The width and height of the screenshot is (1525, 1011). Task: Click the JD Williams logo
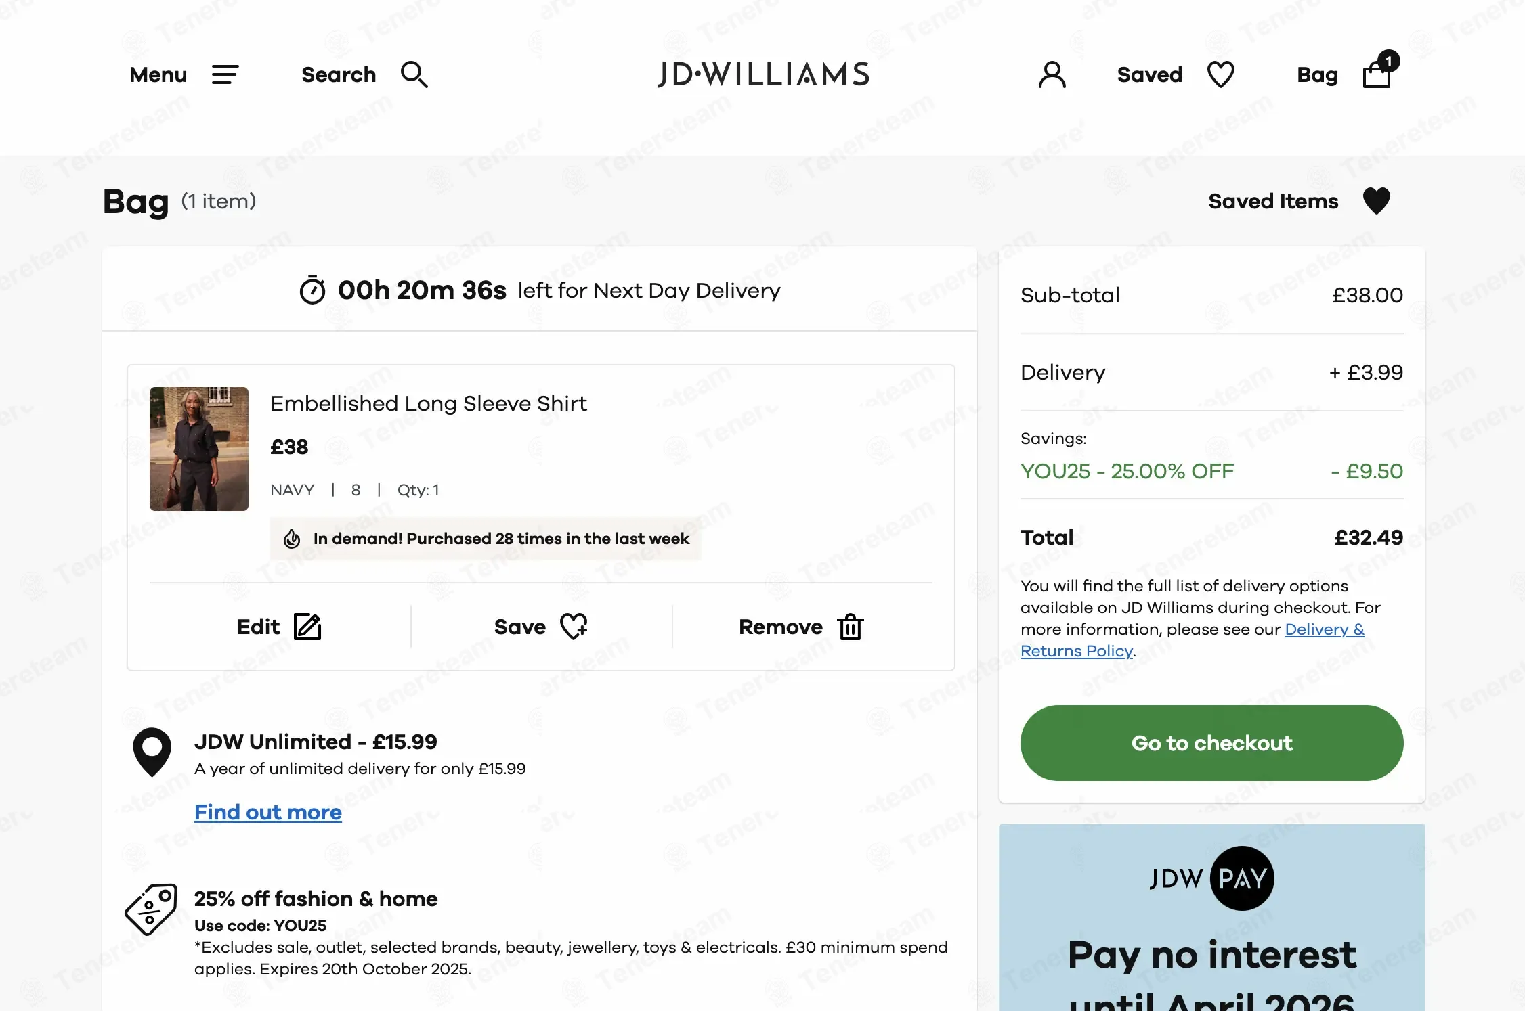pos(763,74)
